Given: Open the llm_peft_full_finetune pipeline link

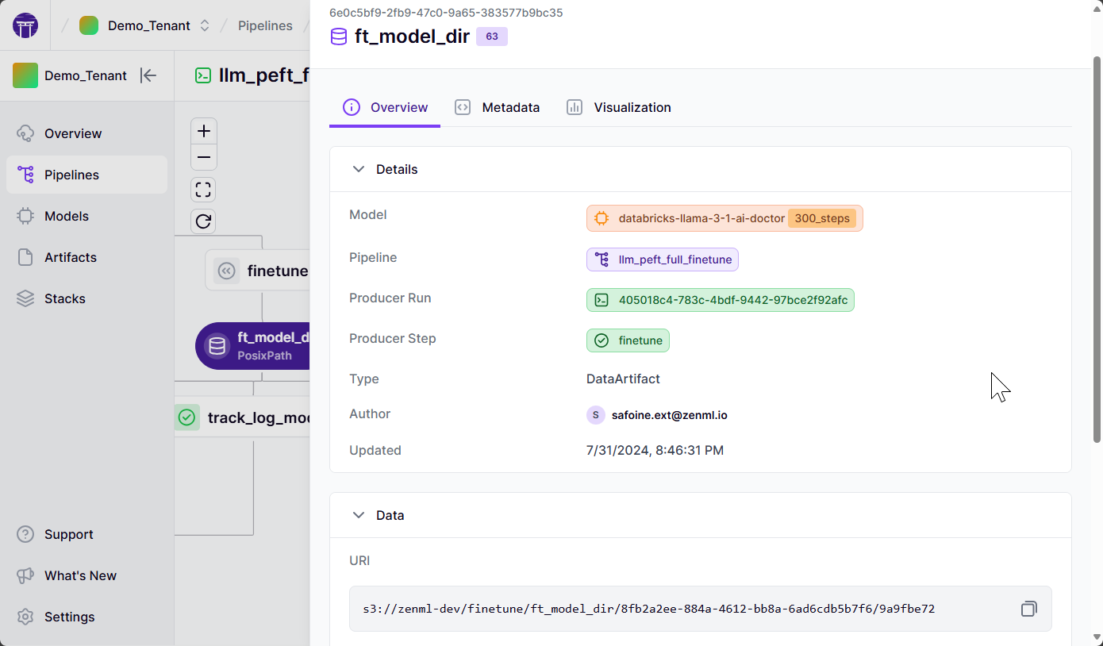Looking at the screenshot, I should [x=662, y=259].
